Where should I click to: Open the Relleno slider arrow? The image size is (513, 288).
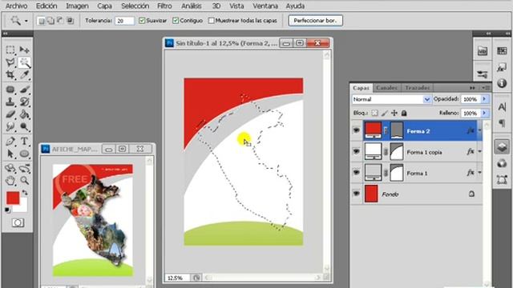484,113
